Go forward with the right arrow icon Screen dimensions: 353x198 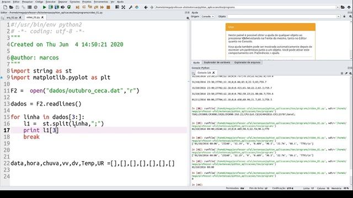[x=152, y=7]
